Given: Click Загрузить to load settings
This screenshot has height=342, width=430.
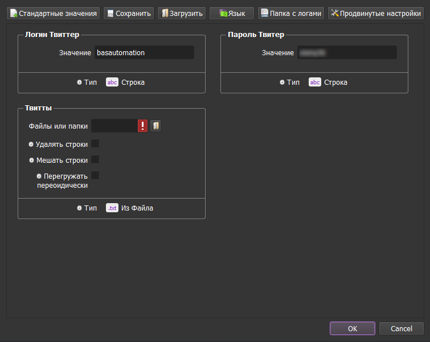Looking at the screenshot, I should (x=181, y=13).
